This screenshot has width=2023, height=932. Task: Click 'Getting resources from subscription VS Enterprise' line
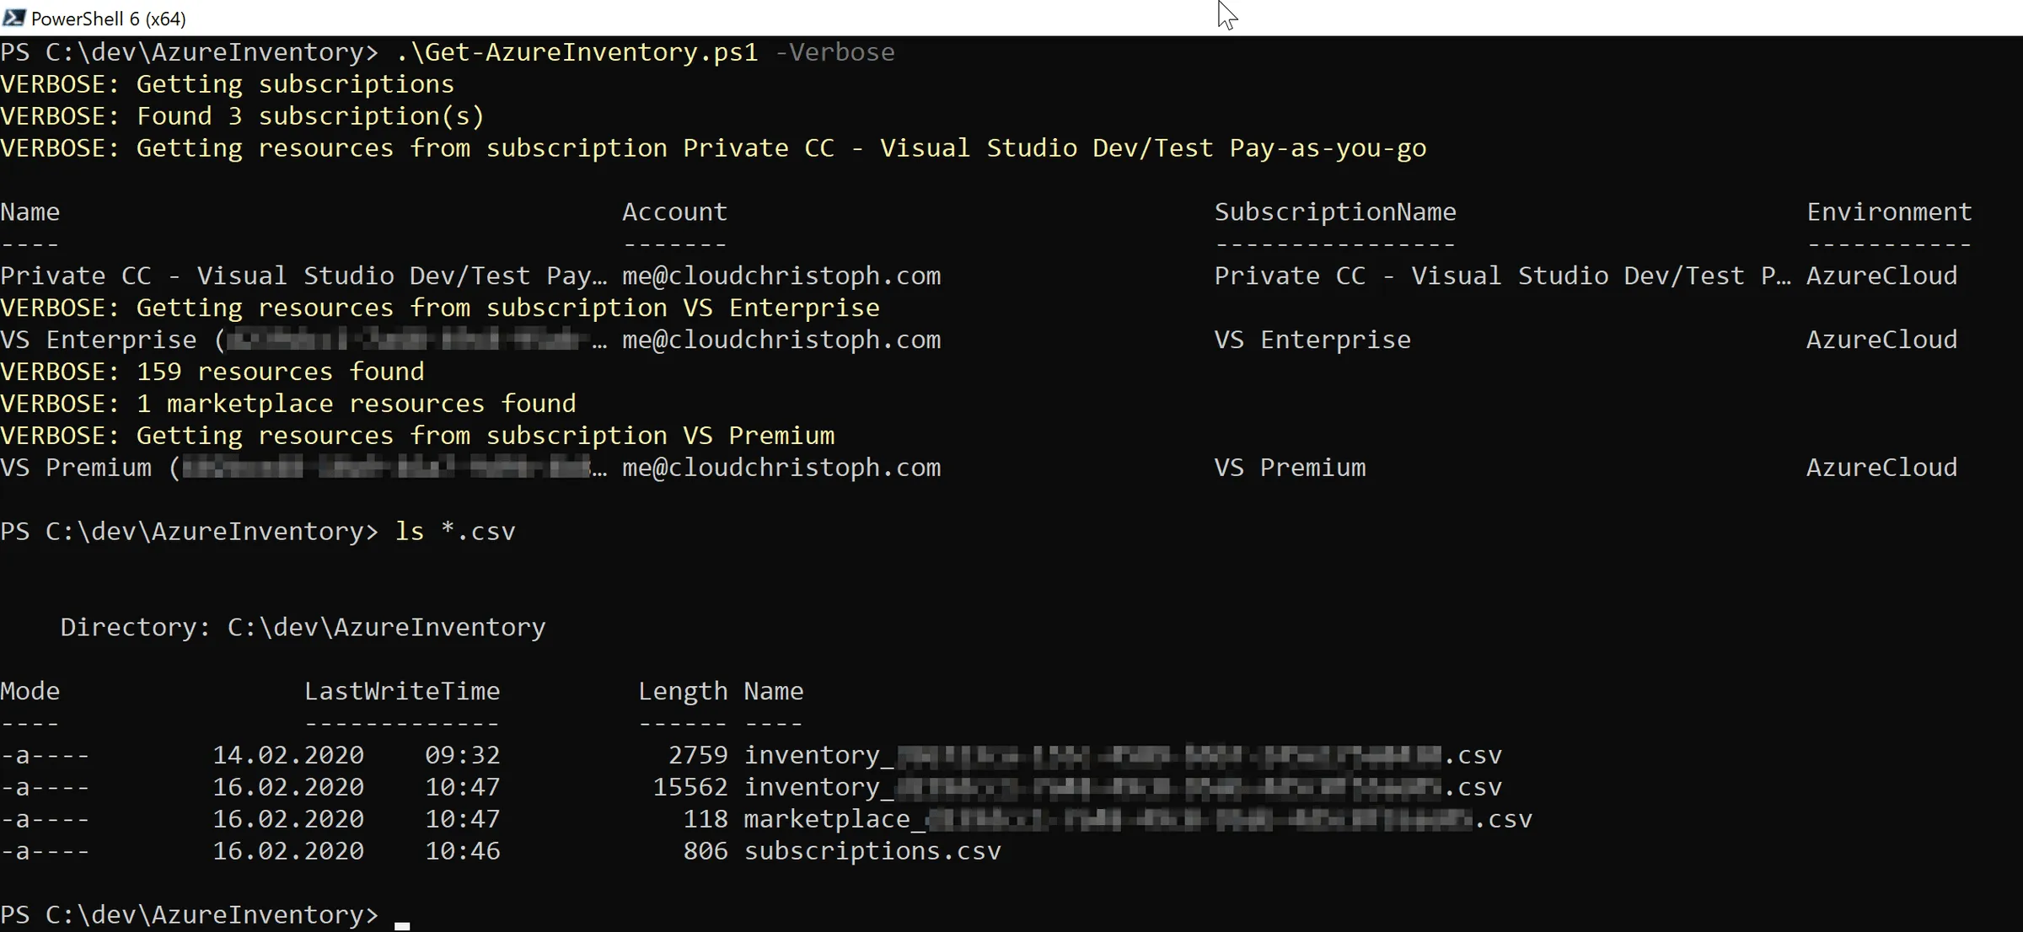[440, 308]
